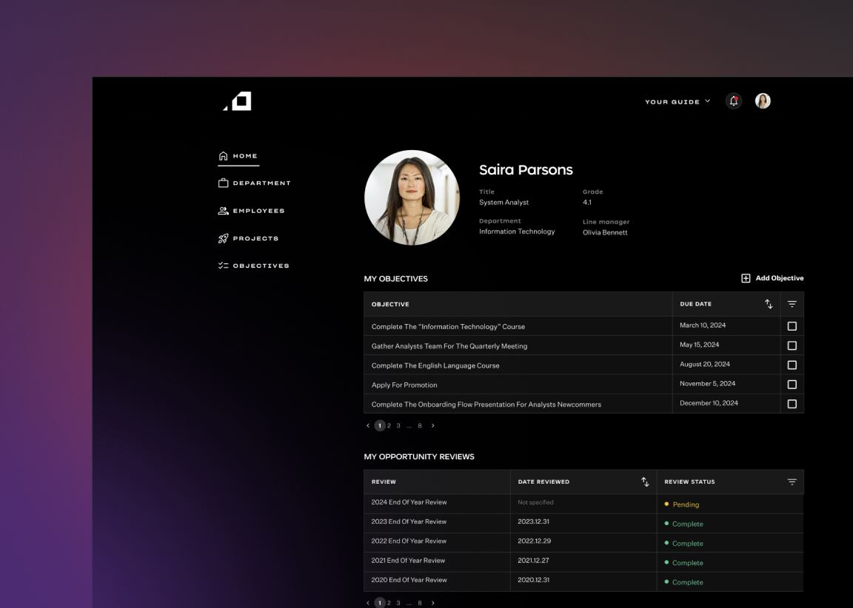
Task: Open the review status filter icon
Action: (792, 482)
